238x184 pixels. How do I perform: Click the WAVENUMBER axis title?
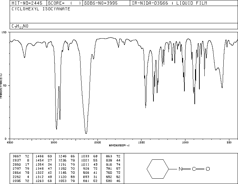pyautogui.click(x=119, y=145)
